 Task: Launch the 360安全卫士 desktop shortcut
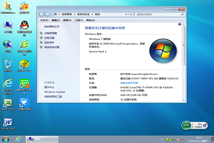[x=24, y=66]
